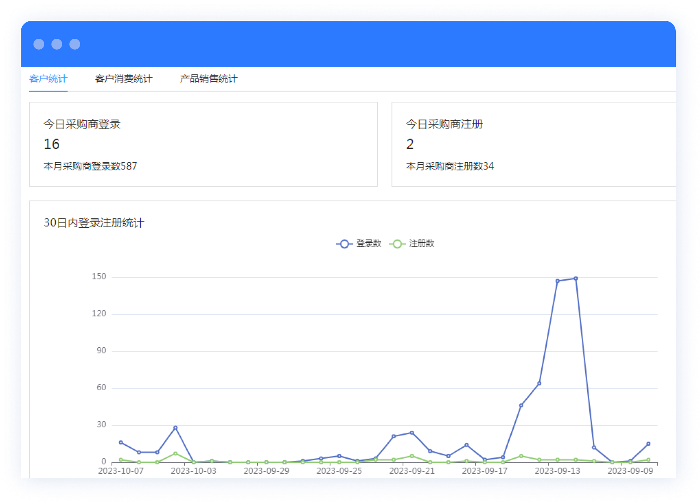Click the third window dot in title bar

[x=75, y=44]
